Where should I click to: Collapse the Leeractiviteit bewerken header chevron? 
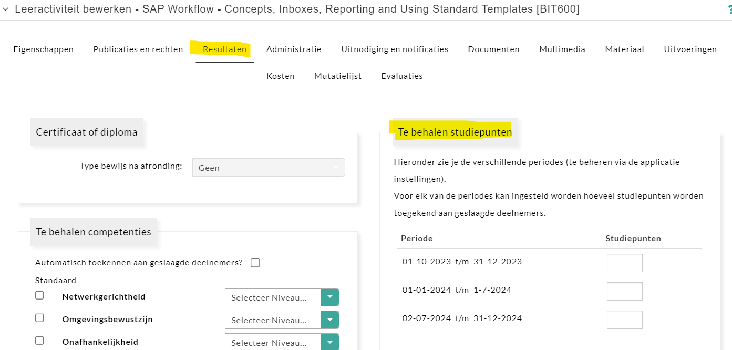pyautogui.click(x=6, y=9)
